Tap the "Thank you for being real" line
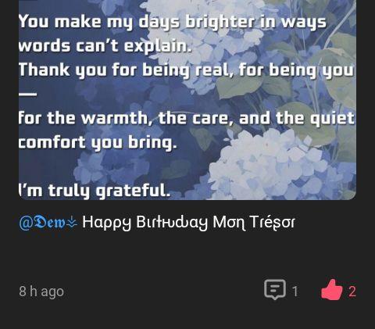Image resolution: width=375 pixels, height=329 pixels. [186, 70]
